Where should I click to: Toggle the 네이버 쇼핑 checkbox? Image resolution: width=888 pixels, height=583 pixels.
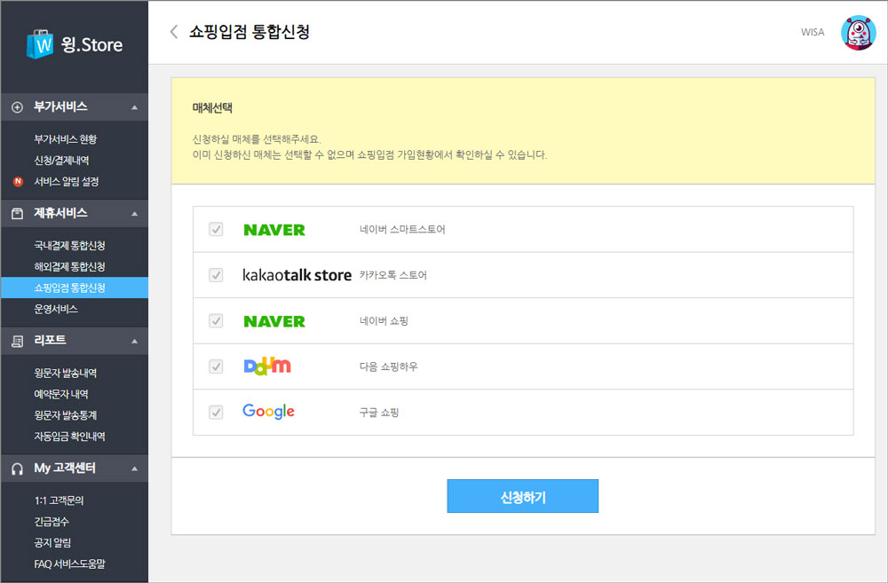pos(216,321)
